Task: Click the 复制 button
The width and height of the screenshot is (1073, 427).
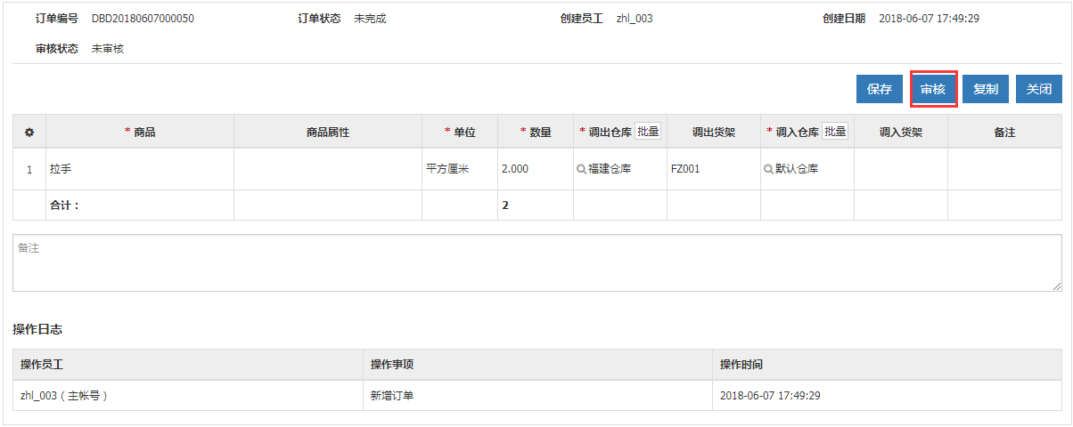Action: [x=985, y=89]
